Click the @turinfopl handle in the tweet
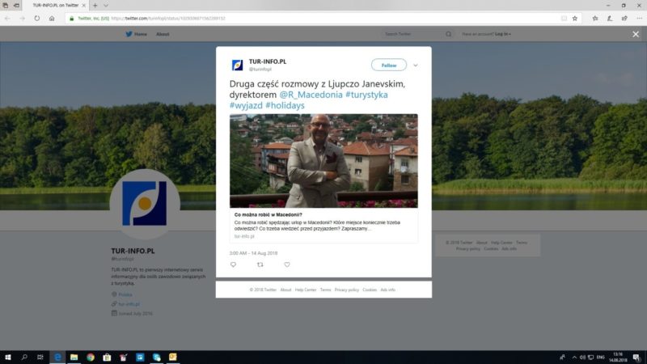This screenshot has height=364, width=647. [x=260, y=70]
